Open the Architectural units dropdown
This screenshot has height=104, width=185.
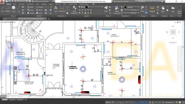point(170,102)
